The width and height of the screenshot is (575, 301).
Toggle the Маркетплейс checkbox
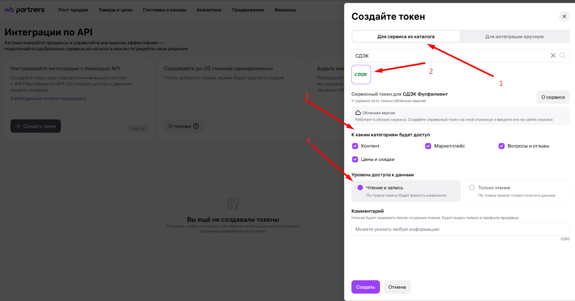coord(428,146)
